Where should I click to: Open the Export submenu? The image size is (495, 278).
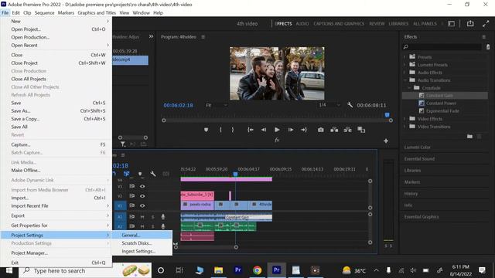tap(56, 215)
